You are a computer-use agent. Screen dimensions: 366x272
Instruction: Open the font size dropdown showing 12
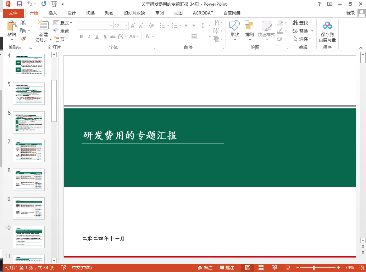point(126,25)
